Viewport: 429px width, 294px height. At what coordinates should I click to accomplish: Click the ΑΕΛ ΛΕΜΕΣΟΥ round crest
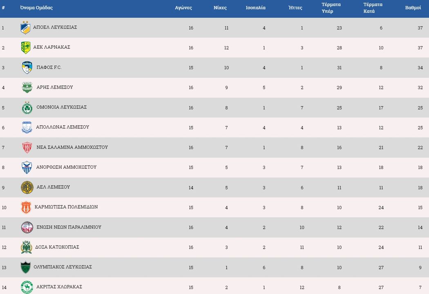pyautogui.click(x=27, y=187)
